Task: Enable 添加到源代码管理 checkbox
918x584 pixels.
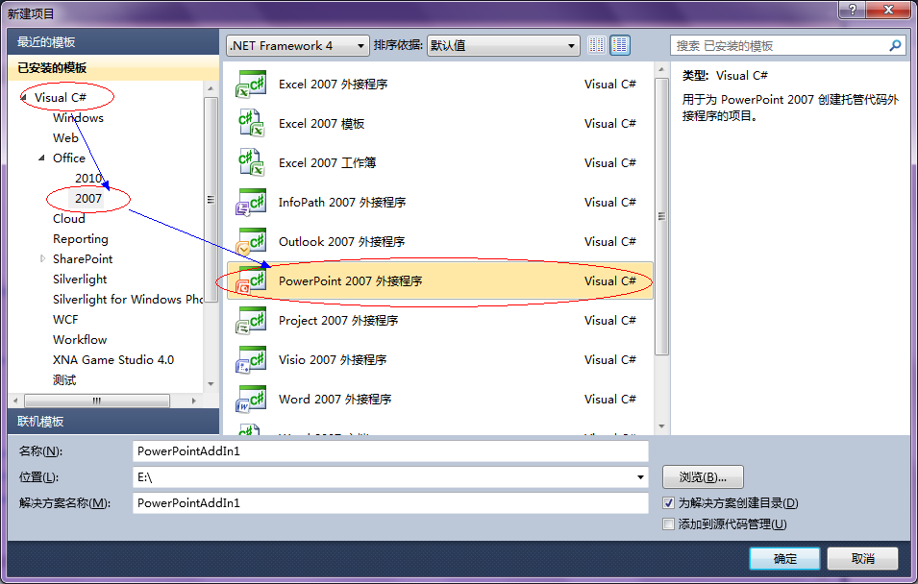Action: click(669, 523)
